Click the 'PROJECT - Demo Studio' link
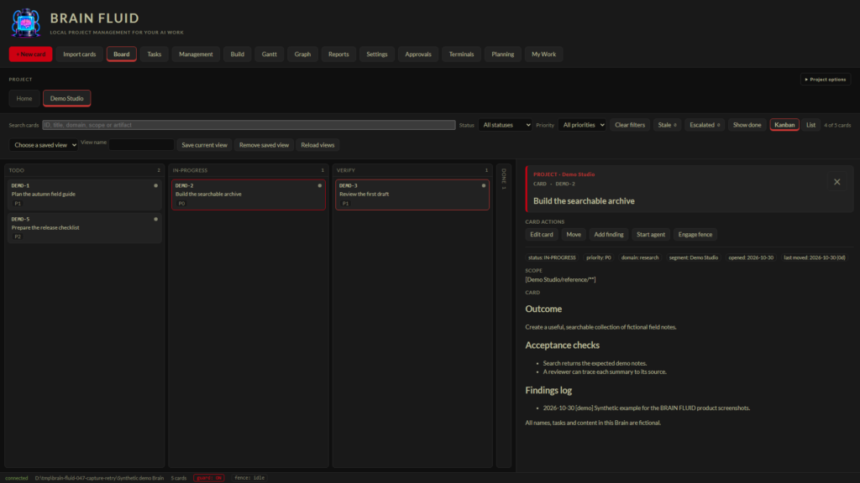 tap(564, 174)
